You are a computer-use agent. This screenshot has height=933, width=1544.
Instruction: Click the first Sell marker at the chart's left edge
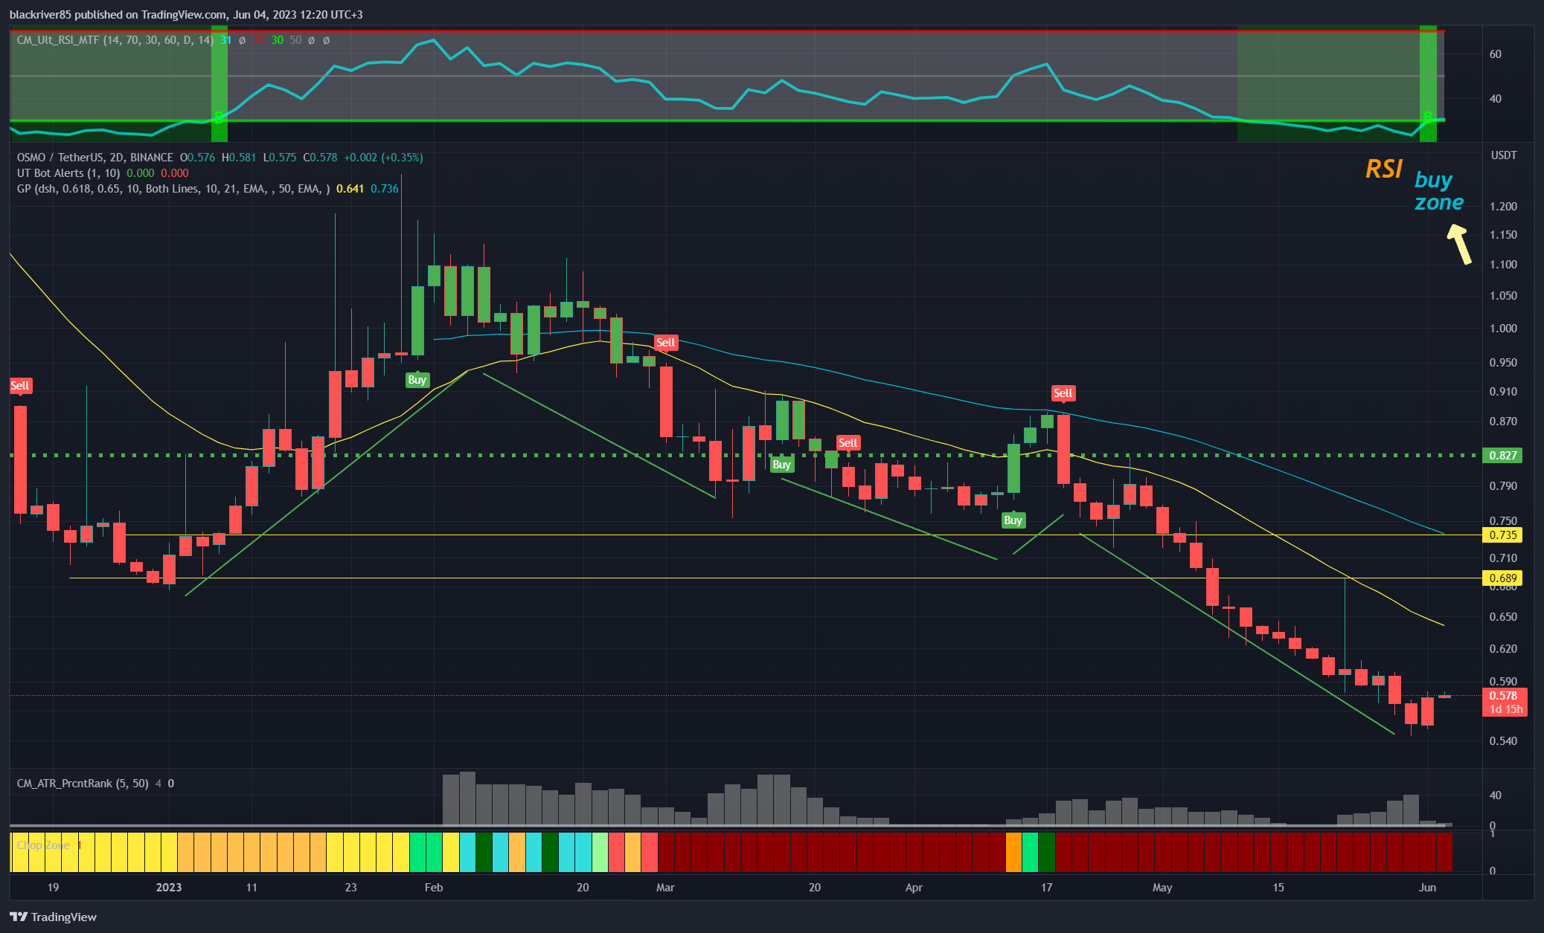[20, 386]
